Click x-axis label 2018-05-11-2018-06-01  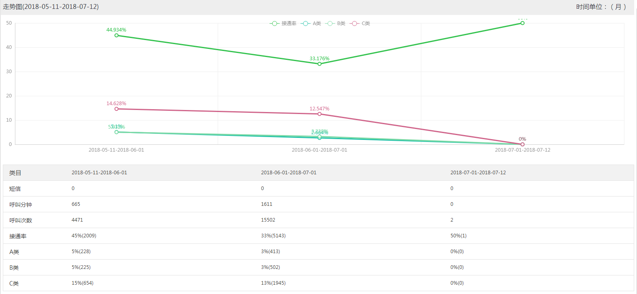pyautogui.click(x=116, y=150)
